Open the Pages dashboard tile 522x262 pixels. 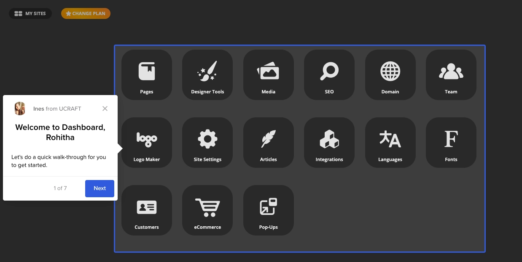[147, 75]
